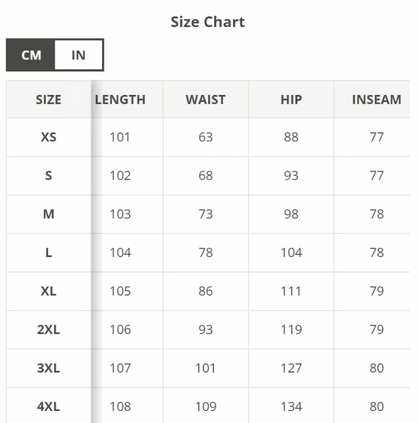Click the HIP column header
The width and height of the screenshot is (418, 423).
[291, 100]
